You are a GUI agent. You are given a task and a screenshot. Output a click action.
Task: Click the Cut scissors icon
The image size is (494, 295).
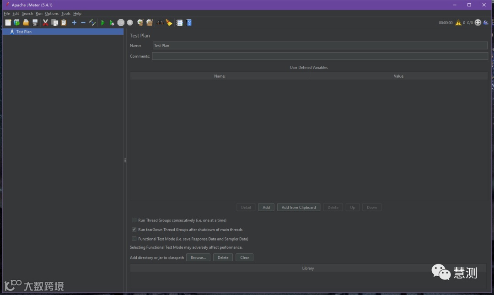click(45, 23)
